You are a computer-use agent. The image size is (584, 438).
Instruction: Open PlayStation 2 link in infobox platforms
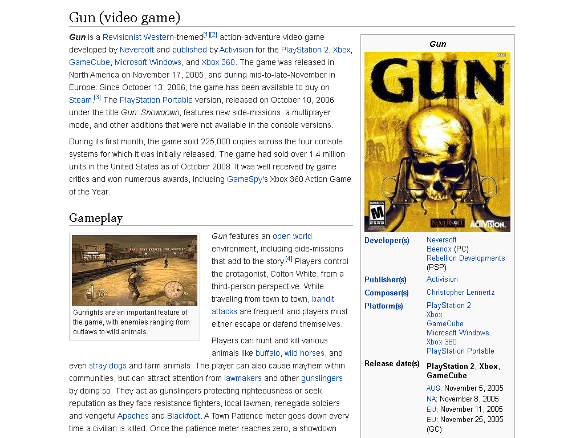449,306
